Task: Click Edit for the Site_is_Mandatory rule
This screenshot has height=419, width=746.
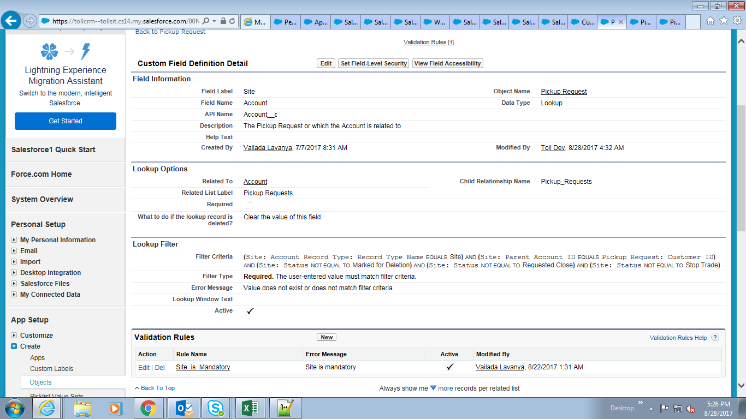Action: coord(144,368)
